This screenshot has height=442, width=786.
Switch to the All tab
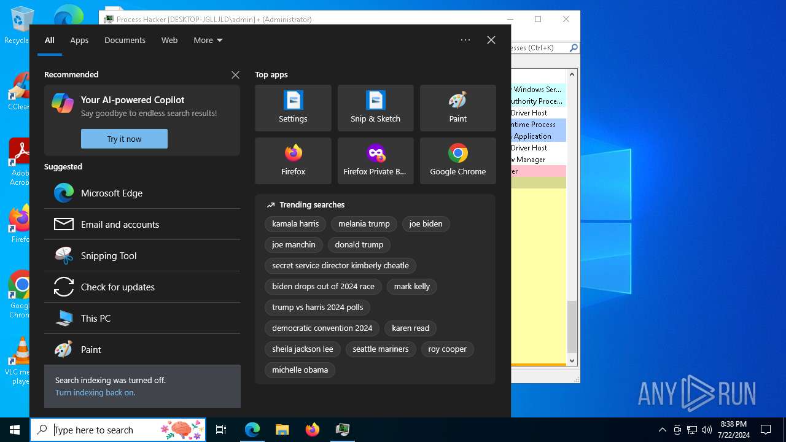click(x=50, y=40)
